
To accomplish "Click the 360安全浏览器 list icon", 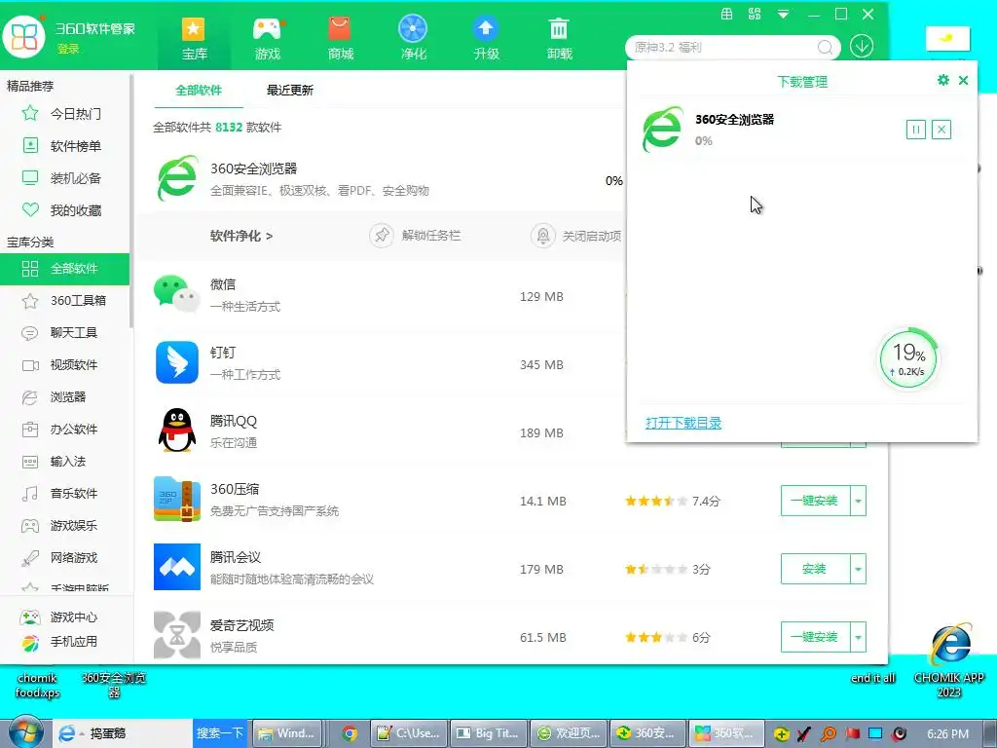I will point(177,178).
